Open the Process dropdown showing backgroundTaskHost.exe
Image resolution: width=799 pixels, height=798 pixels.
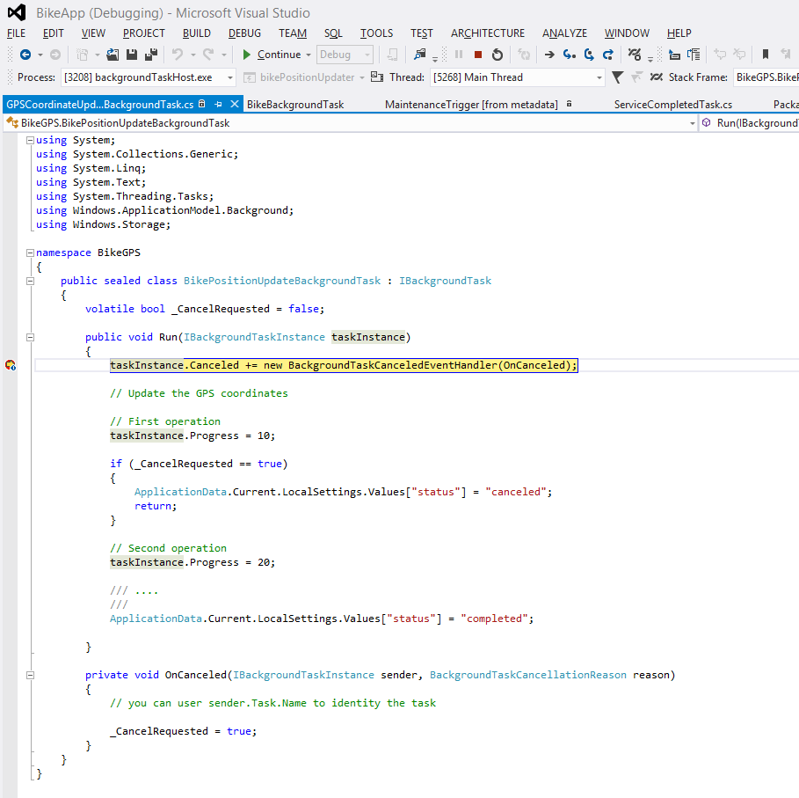pyautogui.click(x=229, y=77)
